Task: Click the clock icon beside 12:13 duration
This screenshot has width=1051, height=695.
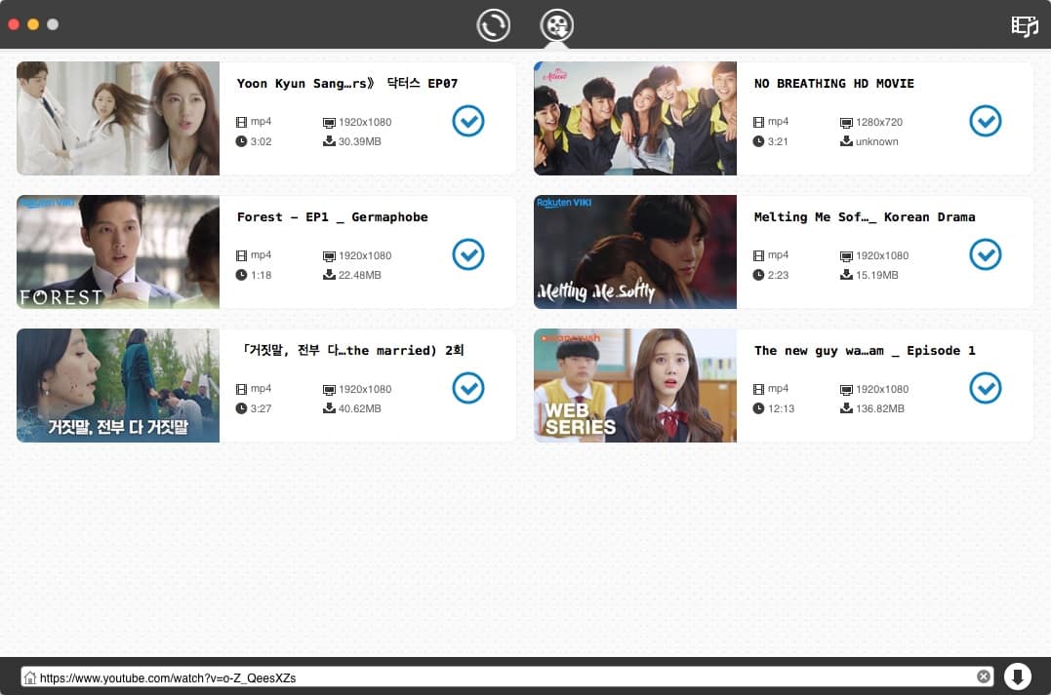Action: coord(758,408)
